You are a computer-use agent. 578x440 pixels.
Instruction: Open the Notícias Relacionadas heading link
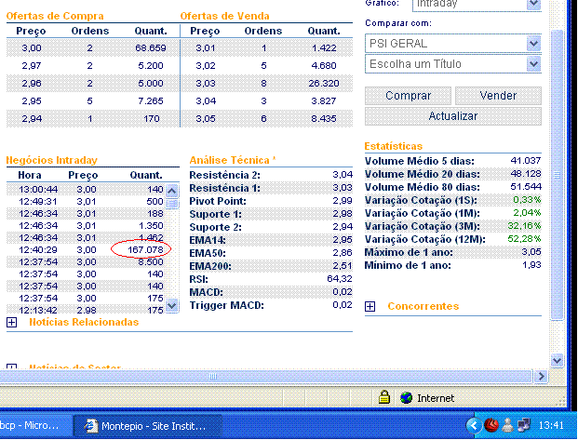coord(84,322)
